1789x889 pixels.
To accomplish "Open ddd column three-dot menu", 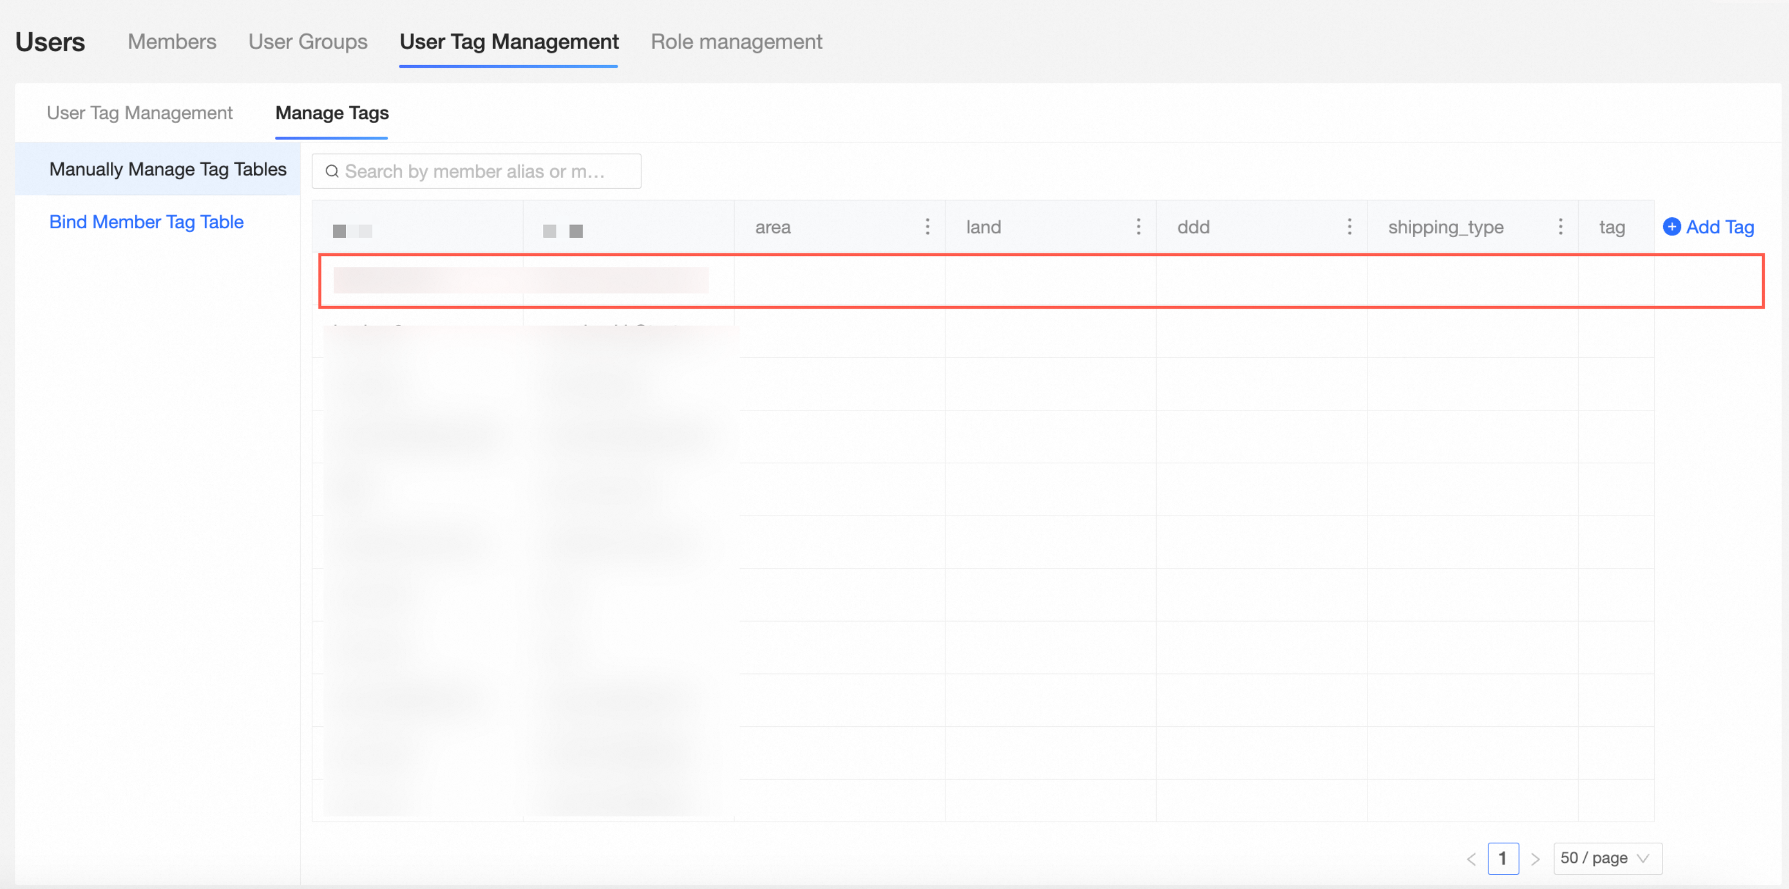I will (x=1349, y=227).
